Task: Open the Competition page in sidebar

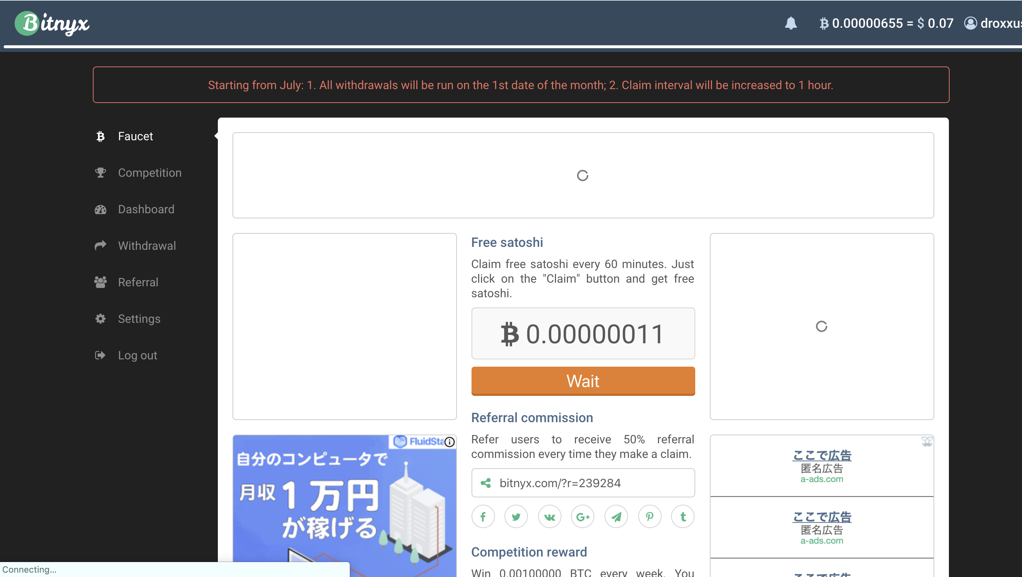Action: pos(149,173)
